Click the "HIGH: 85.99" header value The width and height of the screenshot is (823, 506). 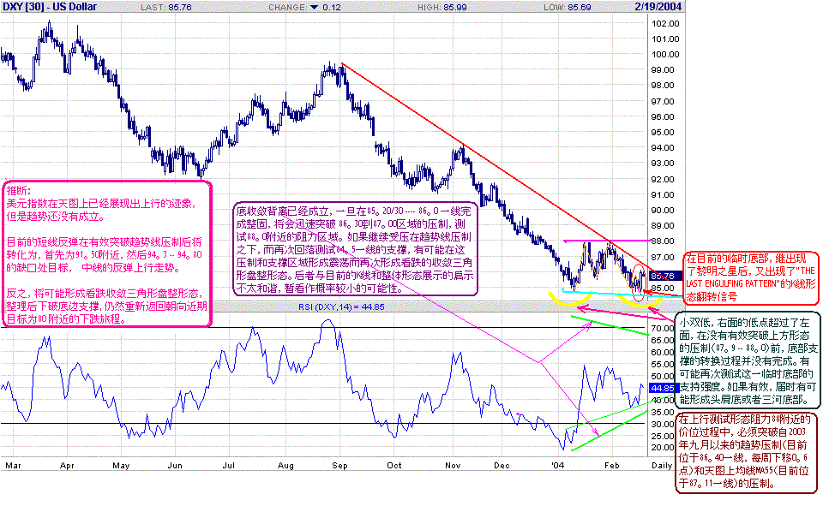(x=442, y=8)
